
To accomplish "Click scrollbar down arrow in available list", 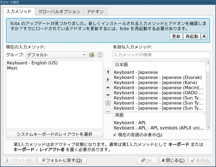I will (208, 128).
